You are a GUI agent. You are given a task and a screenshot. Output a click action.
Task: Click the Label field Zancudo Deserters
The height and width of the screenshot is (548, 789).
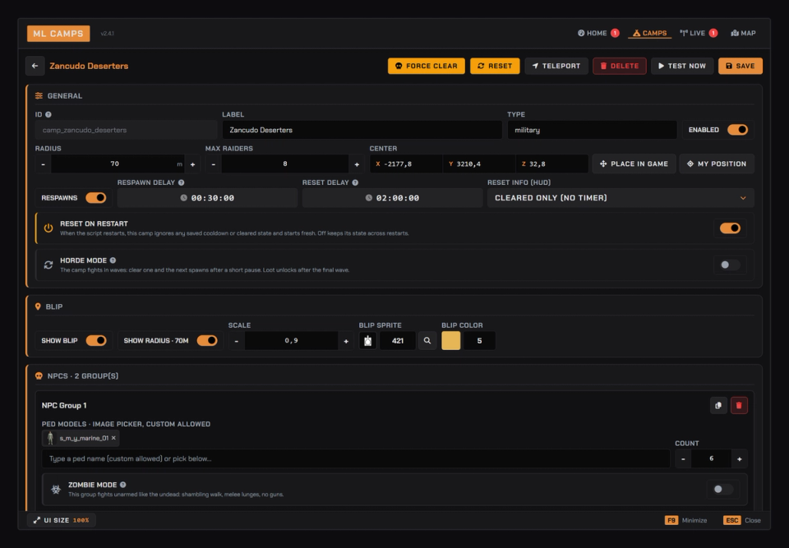(362, 130)
